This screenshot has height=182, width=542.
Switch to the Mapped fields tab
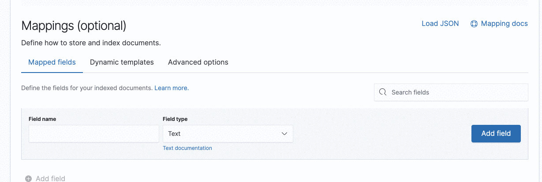tap(52, 62)
